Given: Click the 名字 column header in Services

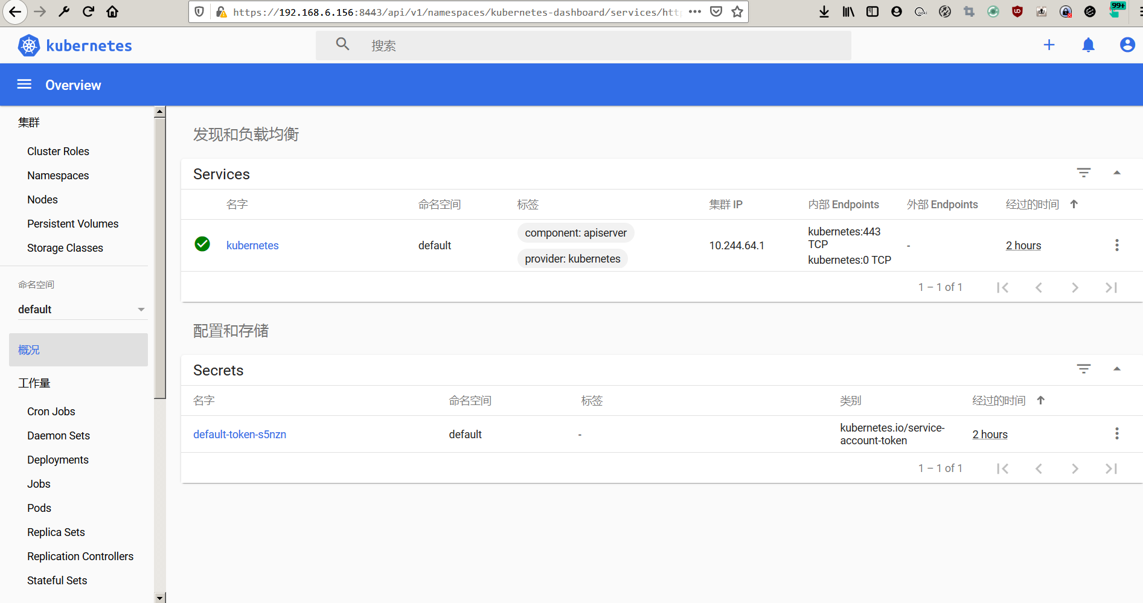Looking at the screenshot, I should [x=237, y=205].
